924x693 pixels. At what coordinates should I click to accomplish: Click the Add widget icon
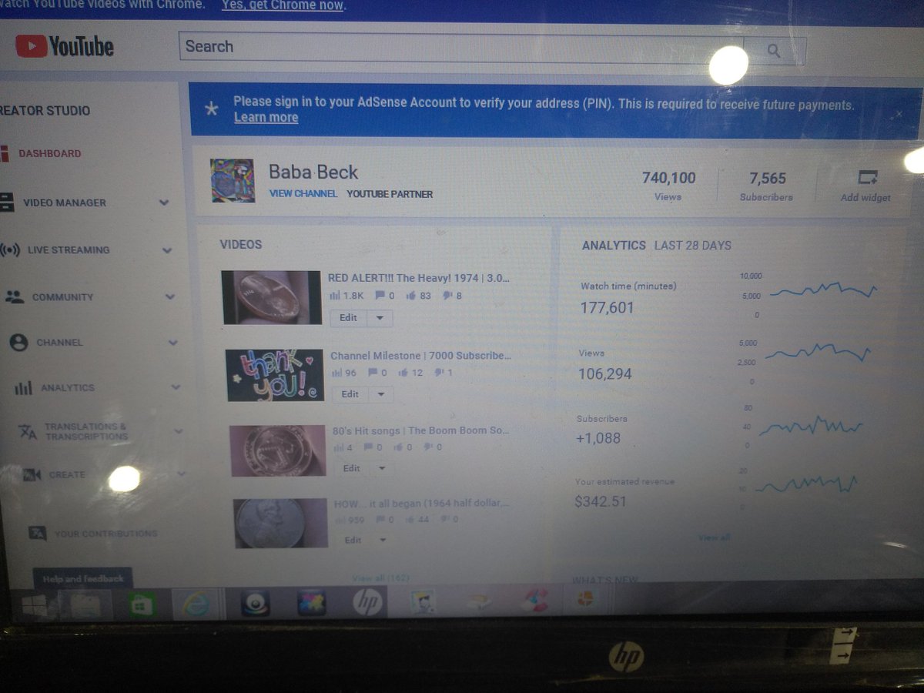pos(868,178)
